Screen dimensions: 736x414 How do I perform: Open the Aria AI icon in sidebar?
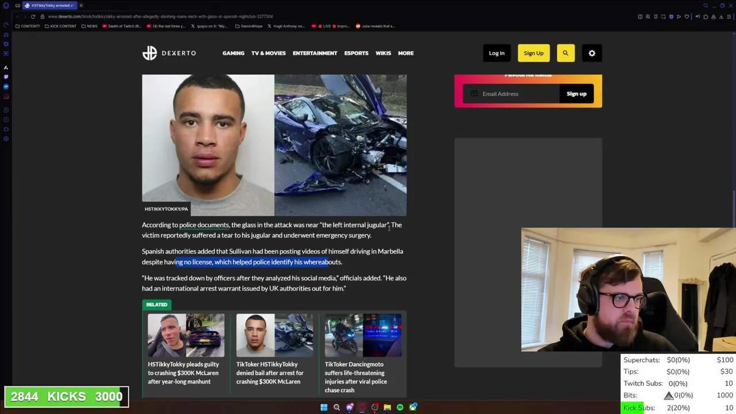pyautogui.click(x=6, y=67)
